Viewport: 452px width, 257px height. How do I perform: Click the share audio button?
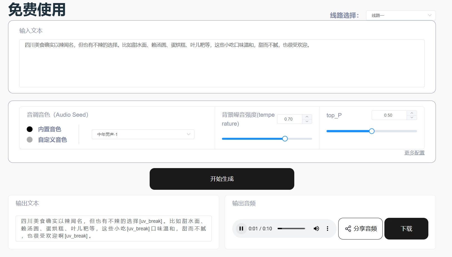(360, 229)
